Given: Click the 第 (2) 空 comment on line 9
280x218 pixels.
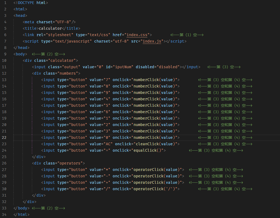Looking at the screenshot, I should tap(48, 54).
